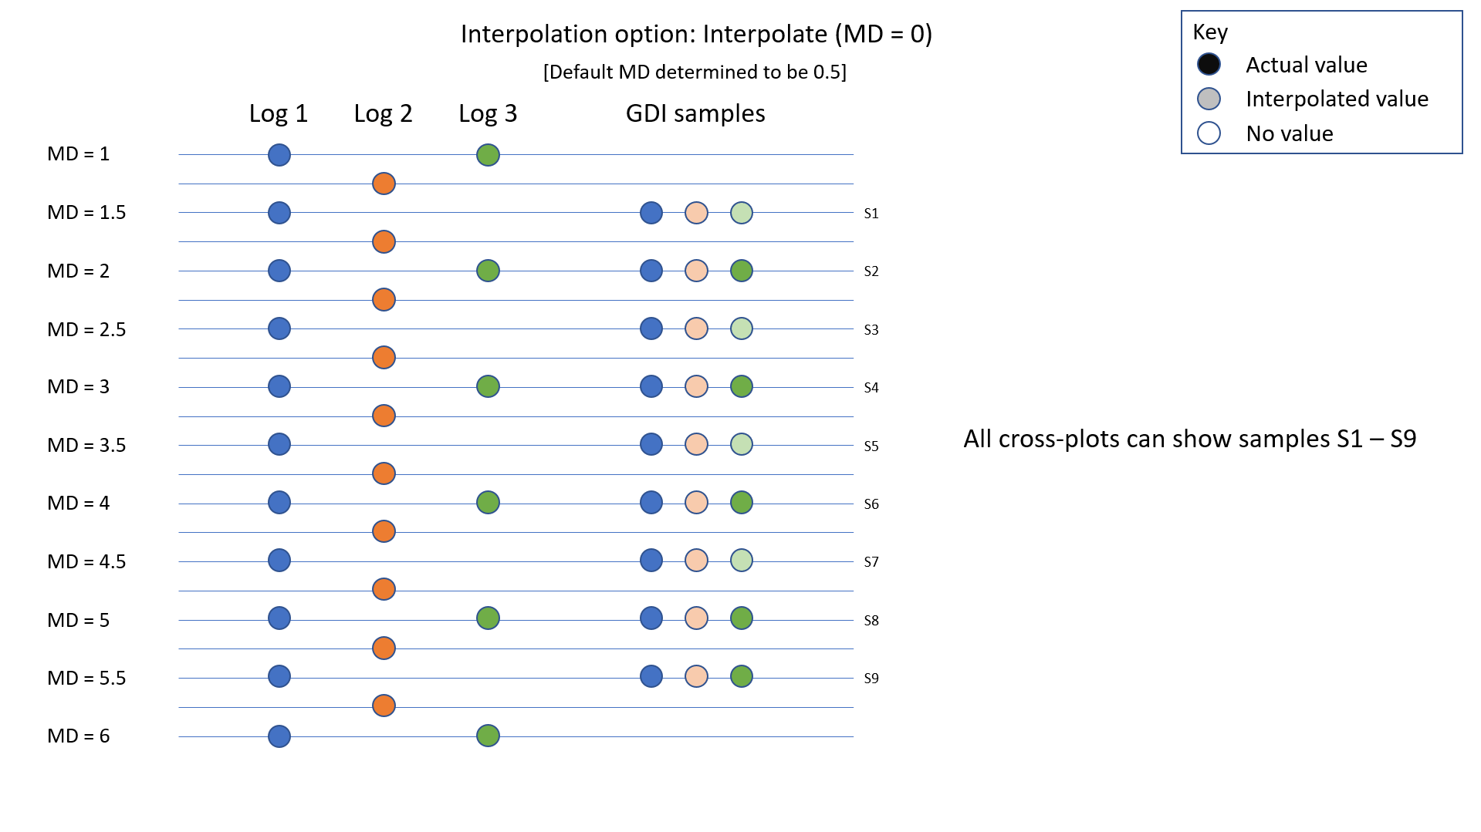Click the dark green GDI circle on S6
The image size is (1481, 832).
click(x=742, y=503)
